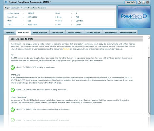Select the type value '9406-7350'

[32, 25]
